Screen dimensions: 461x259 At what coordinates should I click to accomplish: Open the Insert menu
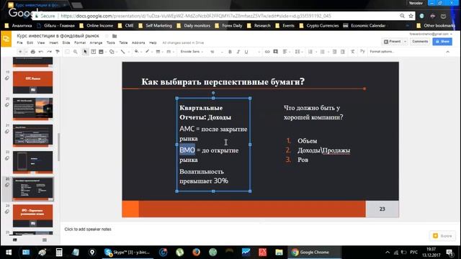53,43
